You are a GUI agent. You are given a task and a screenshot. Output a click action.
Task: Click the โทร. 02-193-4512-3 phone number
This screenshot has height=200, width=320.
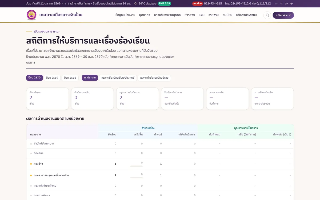pyautogui.click(x=248, y=3)
